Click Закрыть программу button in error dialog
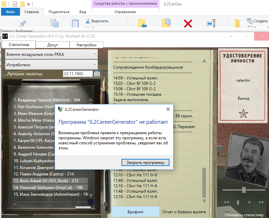The width and height of the screenshot is (269, 218). tap(145, 163)
